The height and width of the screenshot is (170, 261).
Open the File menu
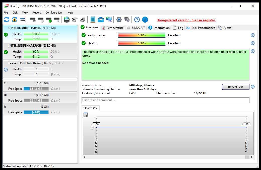click(x=6, y=13)
